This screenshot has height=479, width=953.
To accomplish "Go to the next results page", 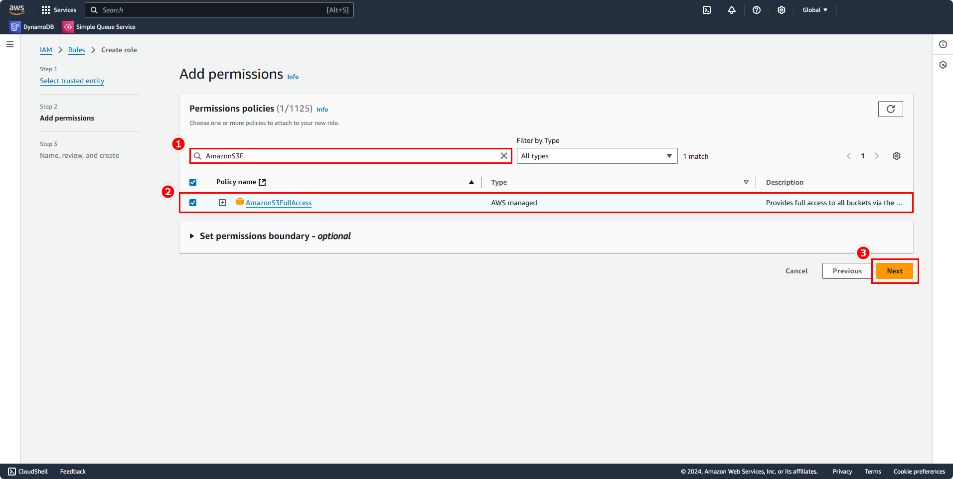I will click(877, 156).
